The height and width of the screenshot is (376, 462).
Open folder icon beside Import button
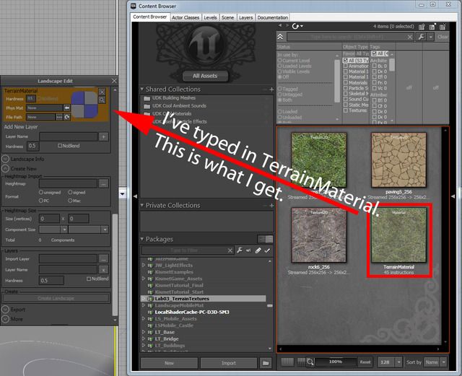click(x=266, y=363)
